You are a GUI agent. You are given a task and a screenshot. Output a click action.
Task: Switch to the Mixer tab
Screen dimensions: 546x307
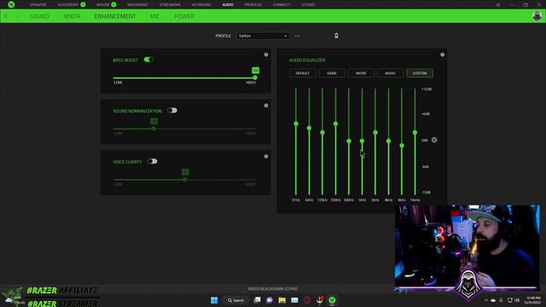click(72, 16)
